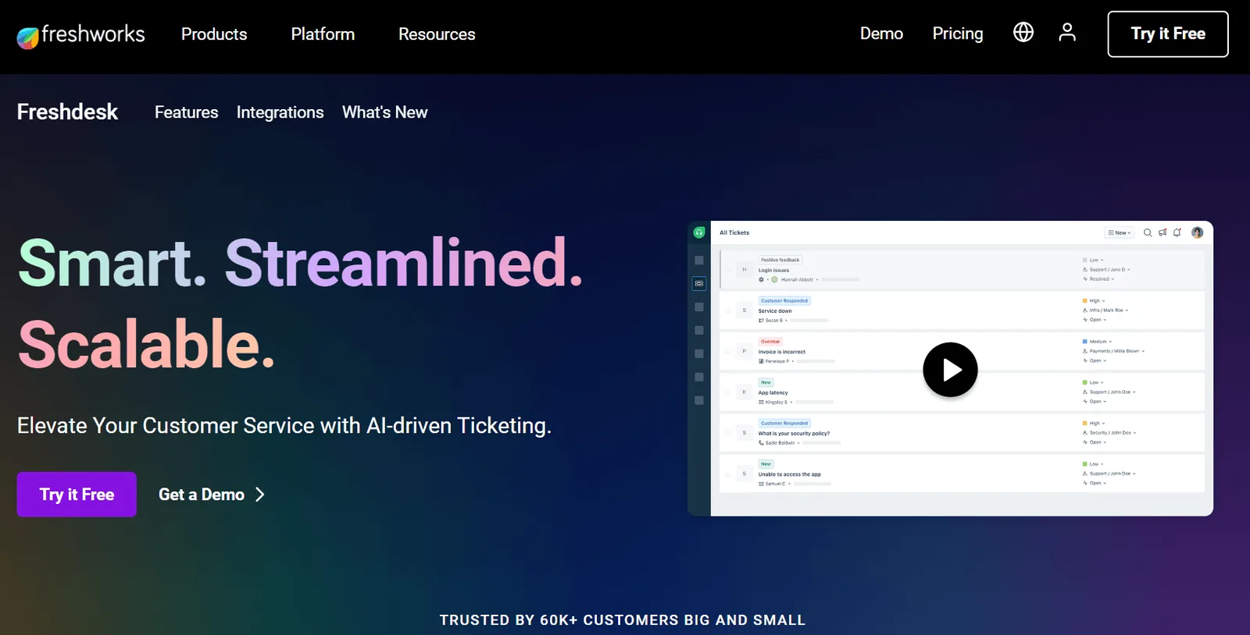Play the Freshdesk demo video

[950, 370]
